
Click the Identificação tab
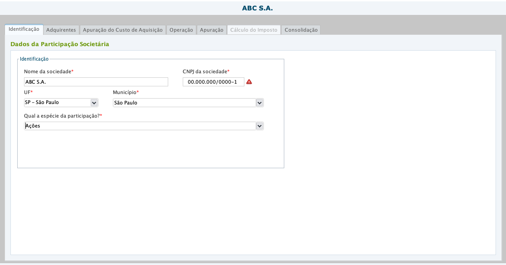point(24,29)
